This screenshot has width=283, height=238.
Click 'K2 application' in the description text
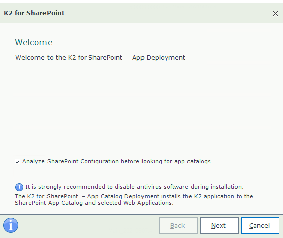[215, 196]
